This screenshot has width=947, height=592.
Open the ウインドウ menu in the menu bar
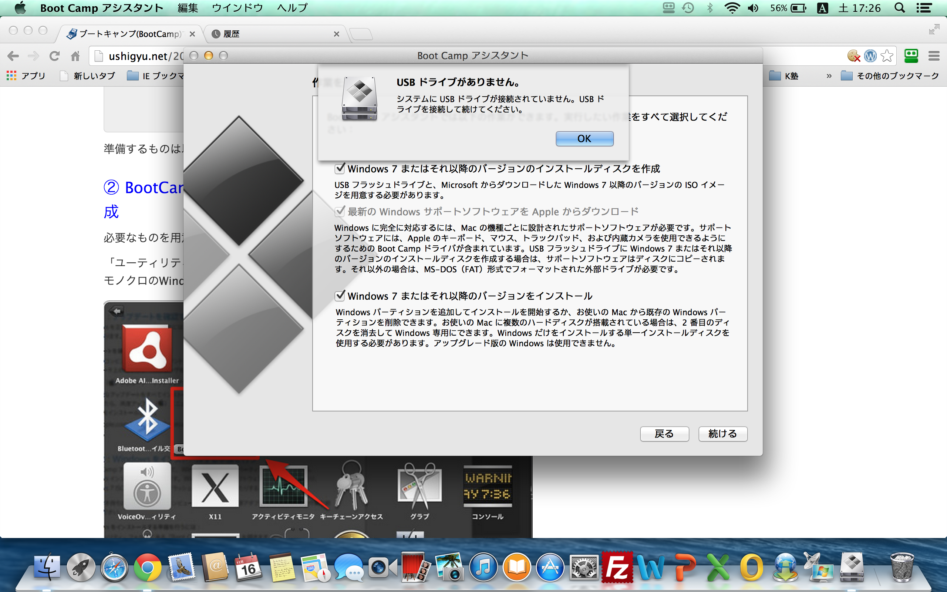click(x=237, y=8)
